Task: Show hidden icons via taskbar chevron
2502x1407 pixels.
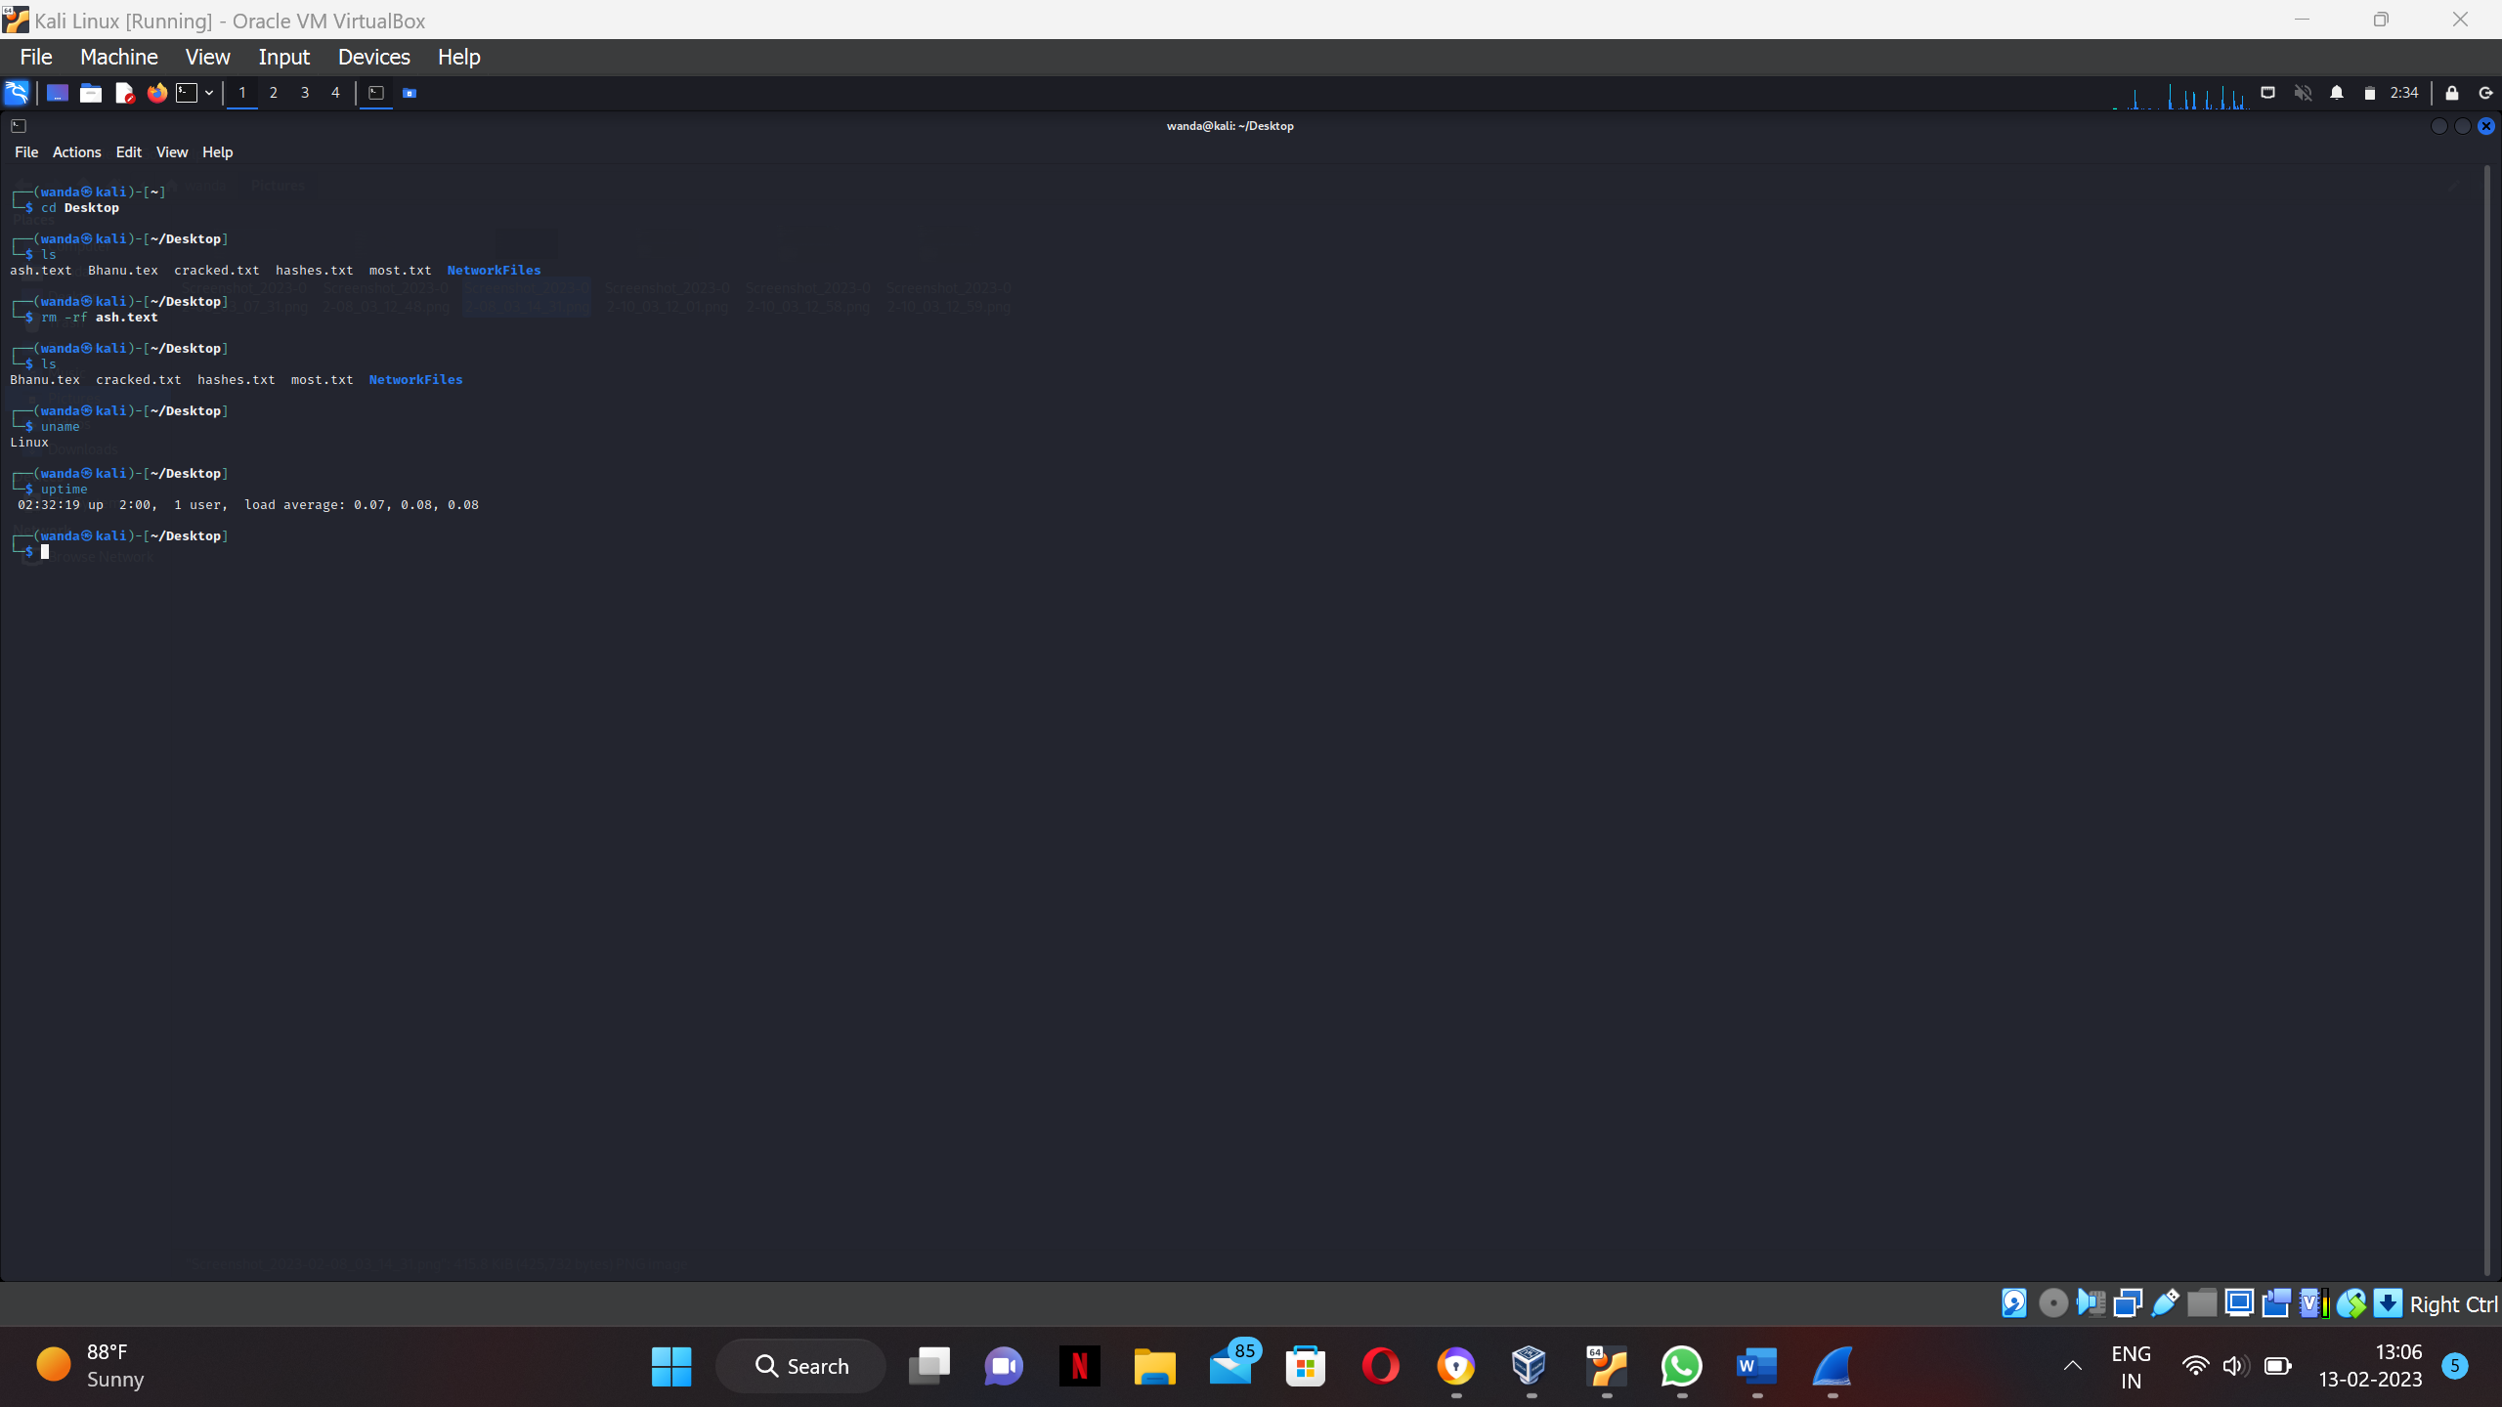Action: (2072, 1366)
